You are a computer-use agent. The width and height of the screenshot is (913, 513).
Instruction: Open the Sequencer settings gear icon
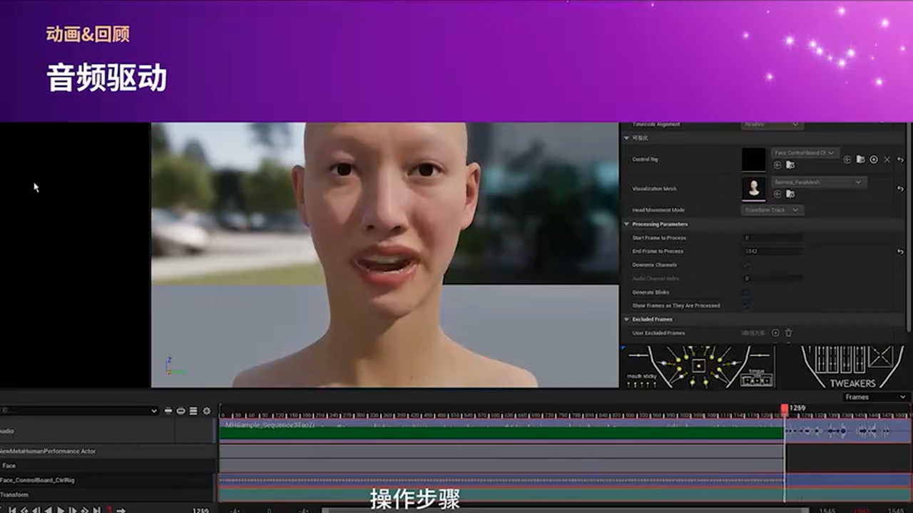click(206, 411)
